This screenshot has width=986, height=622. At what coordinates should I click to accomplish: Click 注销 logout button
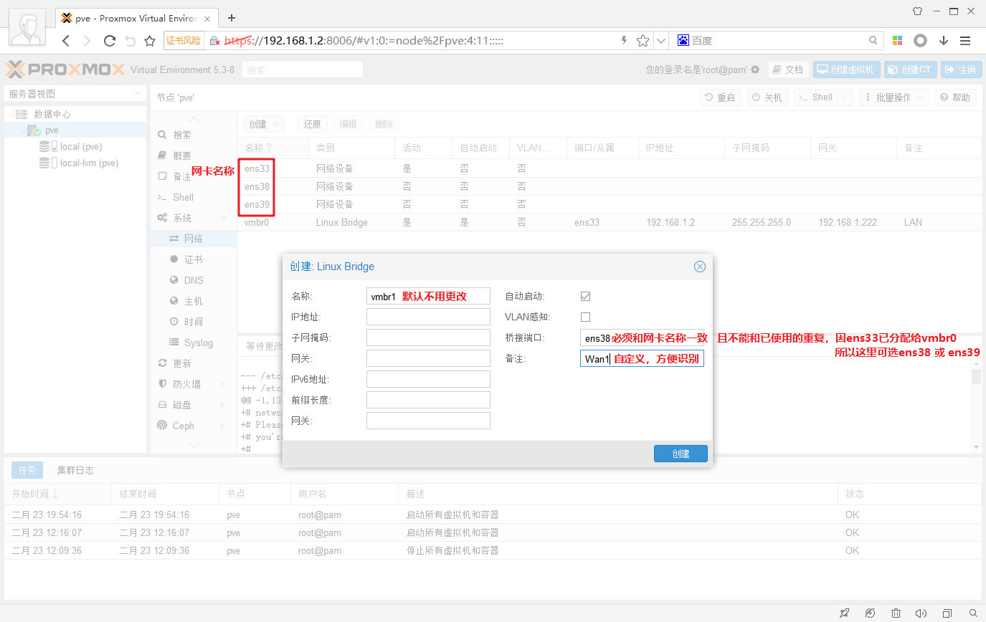960,70
